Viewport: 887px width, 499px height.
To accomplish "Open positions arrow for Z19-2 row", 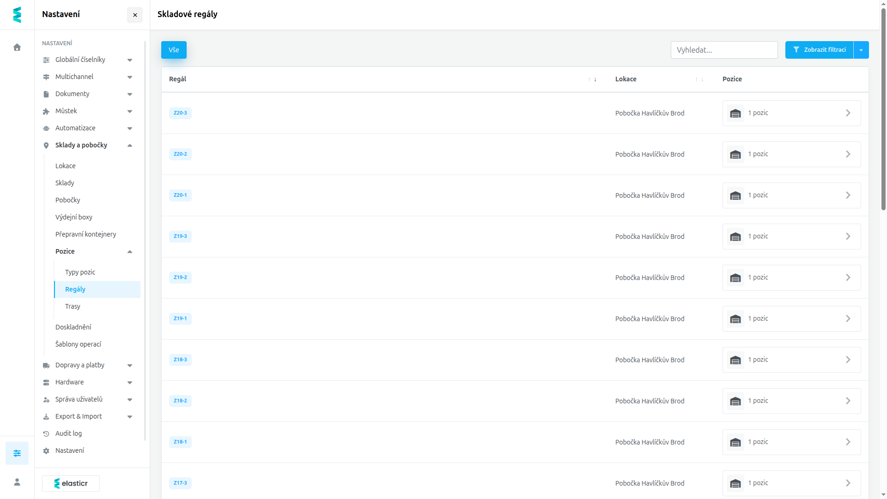I will pyautogui.click(x=848, y=278).
